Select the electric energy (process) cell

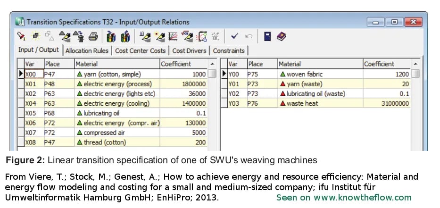click(x=117, y=83)
